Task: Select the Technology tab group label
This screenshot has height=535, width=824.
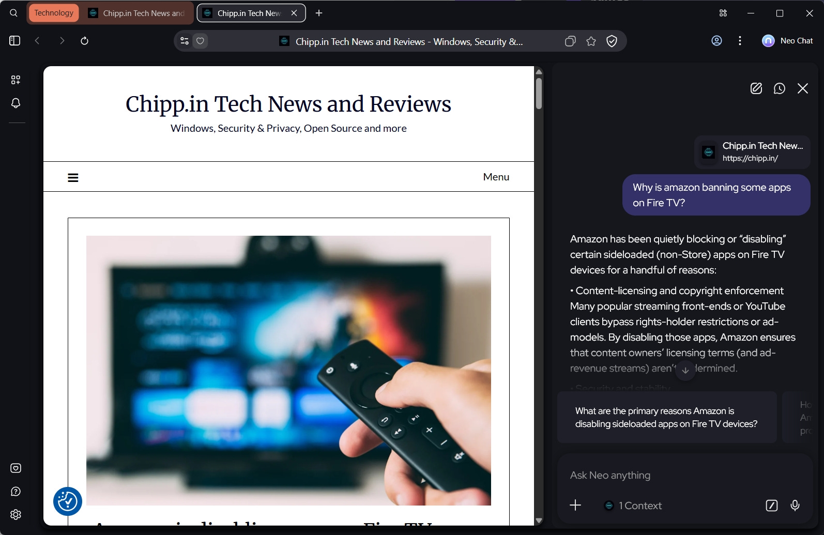Action: pos(54,13)
